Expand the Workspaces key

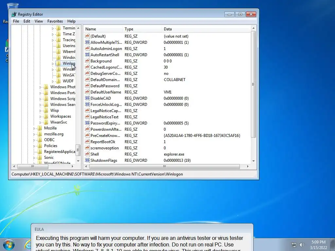40,117
